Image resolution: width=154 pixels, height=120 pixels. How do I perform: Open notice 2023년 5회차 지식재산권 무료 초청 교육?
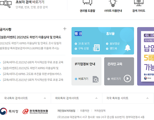coord(33,80)
